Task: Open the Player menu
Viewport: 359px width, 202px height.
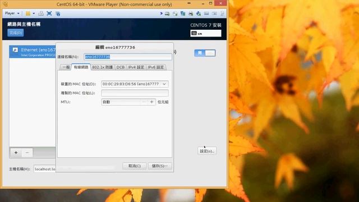Action: [12, 13]
